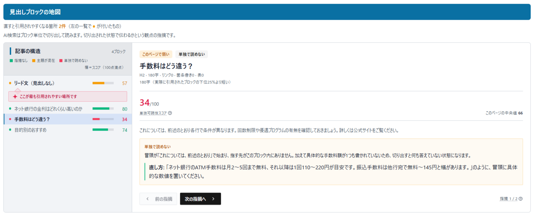Select 目的別のおすすめ block in the list
533x217 pixels.
(68, 130)
